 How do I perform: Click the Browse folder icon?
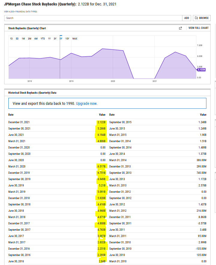[x=196, y=18]
